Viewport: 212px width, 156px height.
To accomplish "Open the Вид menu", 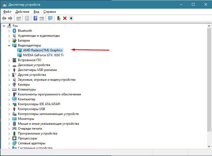I will tap(36, 12).
